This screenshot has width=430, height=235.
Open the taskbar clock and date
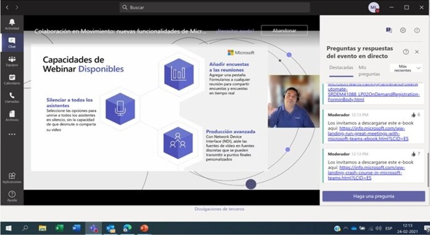click(x=407, y=228)
